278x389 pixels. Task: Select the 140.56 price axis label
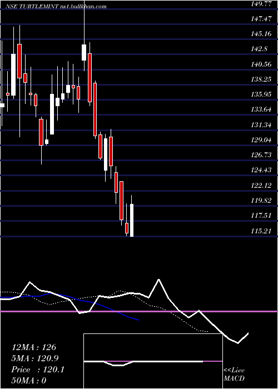tap(261, 64)
